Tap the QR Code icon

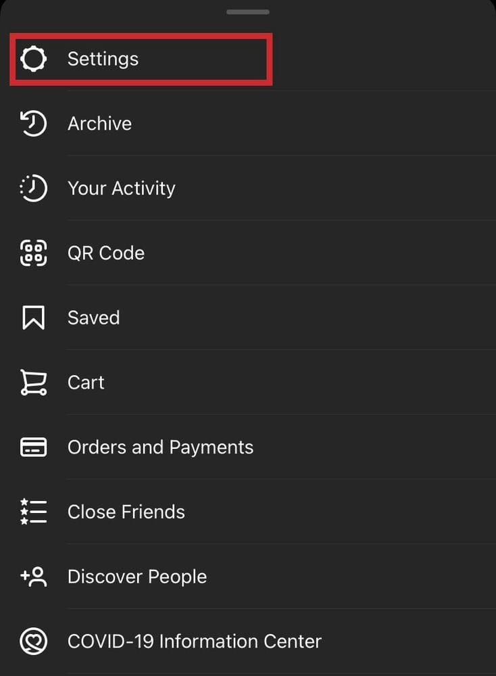point(33,253)
